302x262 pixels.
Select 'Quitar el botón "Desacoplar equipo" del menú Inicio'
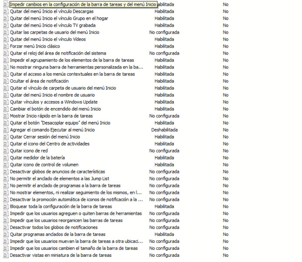(60, 123)
